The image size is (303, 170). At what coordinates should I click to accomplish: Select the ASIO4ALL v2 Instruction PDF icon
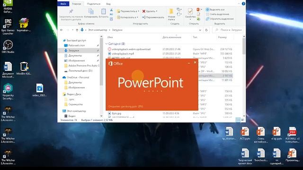(x=293, y=135)
